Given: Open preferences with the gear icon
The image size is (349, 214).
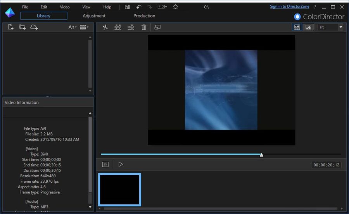Looking at the screenshot, I should pyautogui.click(x=175, y=7).
